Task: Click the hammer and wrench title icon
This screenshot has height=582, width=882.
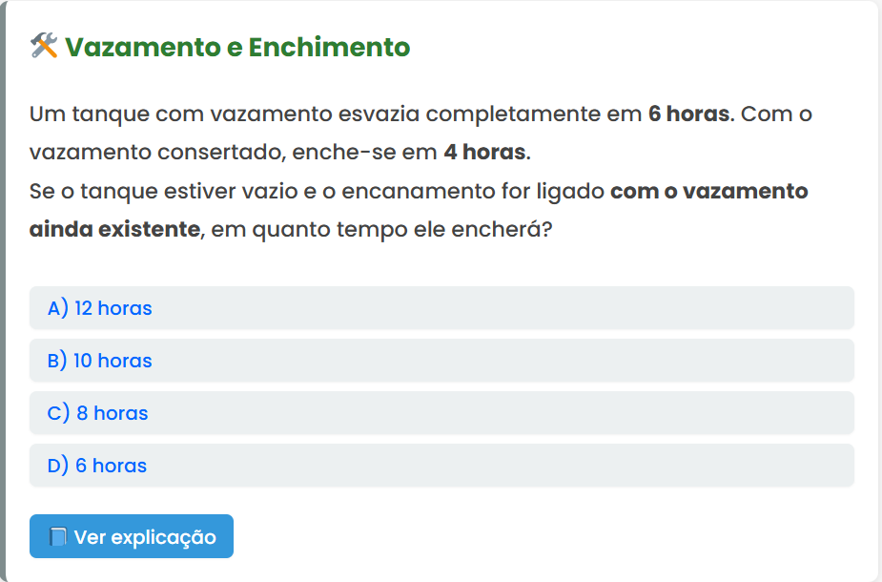Action: (44, 46)
